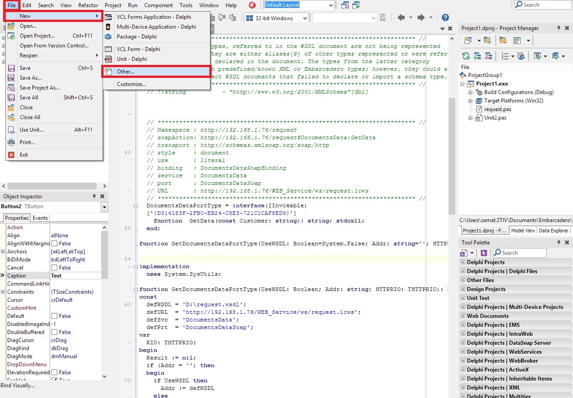The height and width of the screenshot is (398, 573).
Task: Click the Embarcadero flame icon beside Help
Action: (252, 5)
